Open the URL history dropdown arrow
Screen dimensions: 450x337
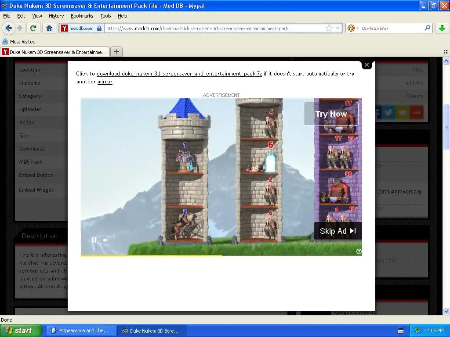338,29
